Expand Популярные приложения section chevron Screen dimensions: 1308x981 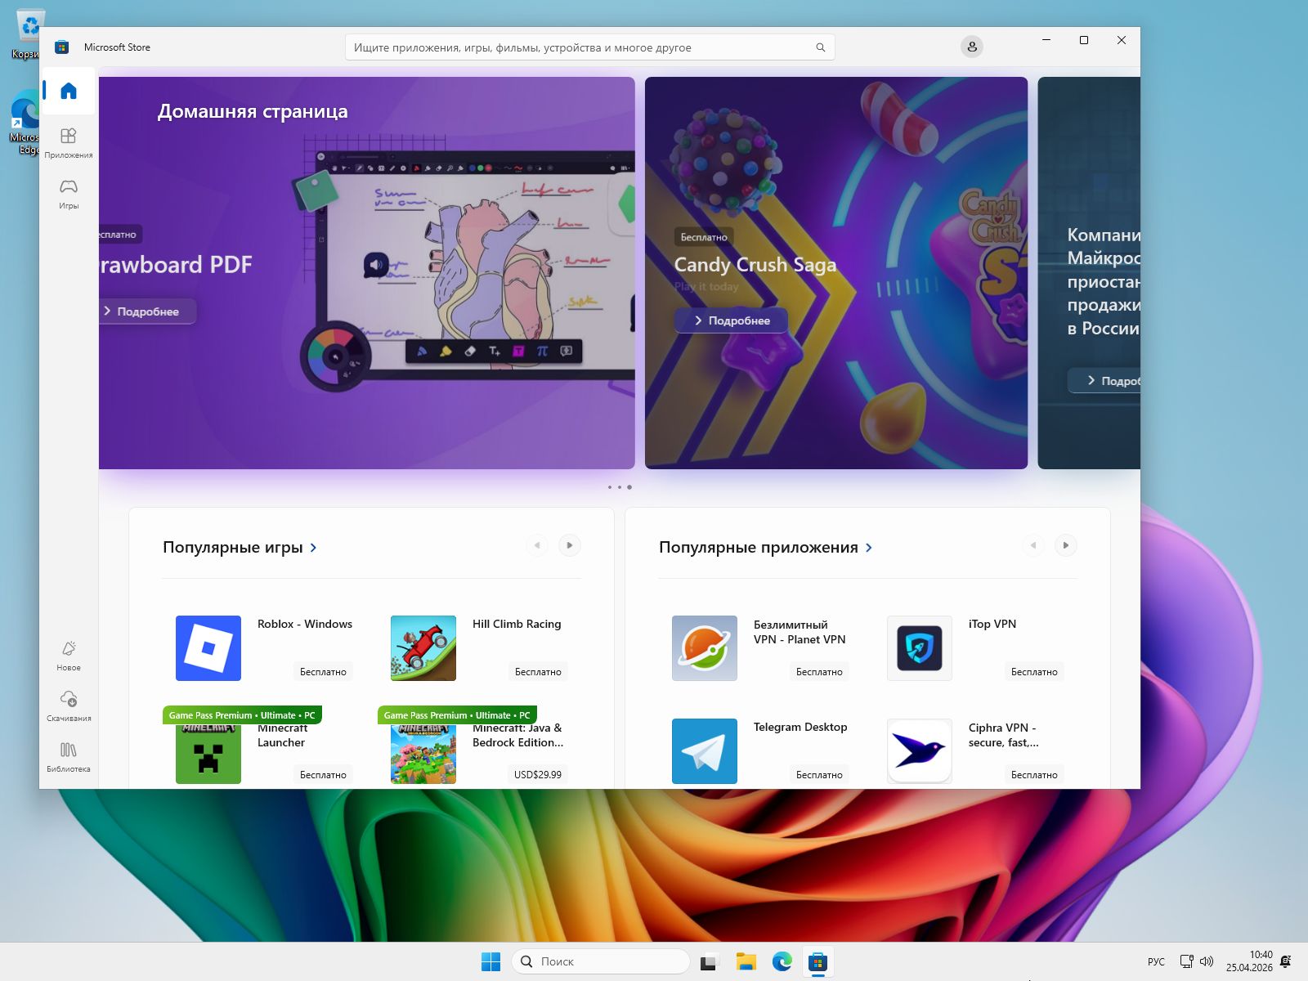coord(869,548)
